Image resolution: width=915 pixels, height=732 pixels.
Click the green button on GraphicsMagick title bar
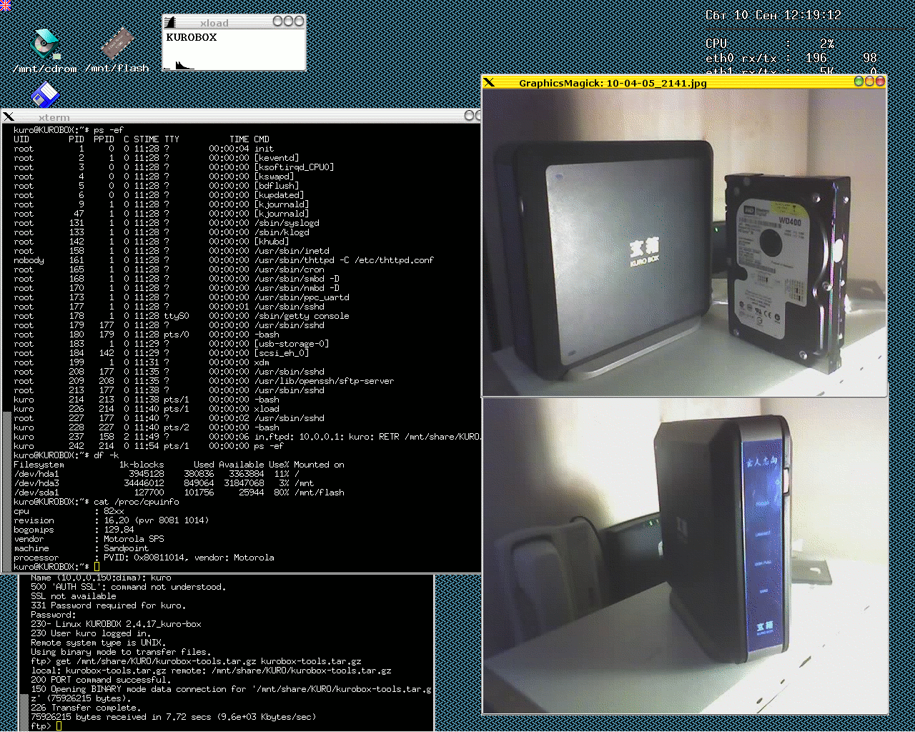[859, 81]
